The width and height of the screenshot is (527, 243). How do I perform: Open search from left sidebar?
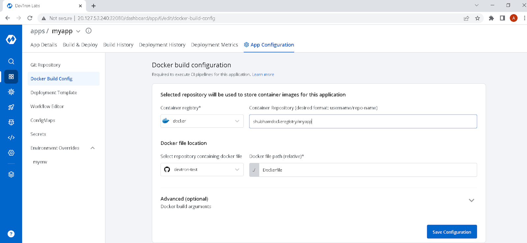click(11, 61)
